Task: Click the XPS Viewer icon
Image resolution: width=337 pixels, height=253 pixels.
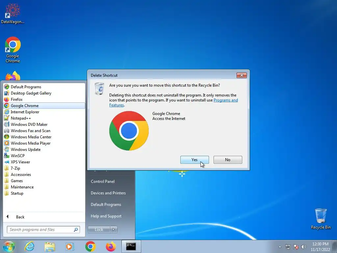Action: coord(7,162)
